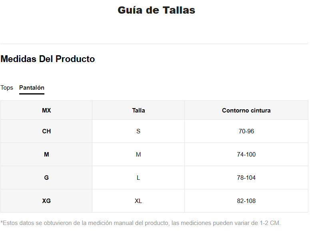Select the M label in MX column
Image resolution: width=310 pixels, height=231 pixels.
point(46,155)
